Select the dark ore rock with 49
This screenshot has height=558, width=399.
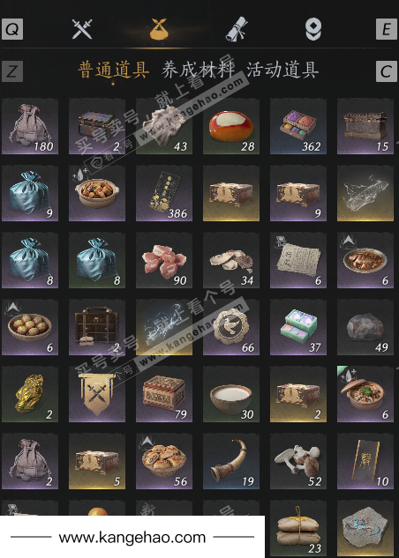365,327
